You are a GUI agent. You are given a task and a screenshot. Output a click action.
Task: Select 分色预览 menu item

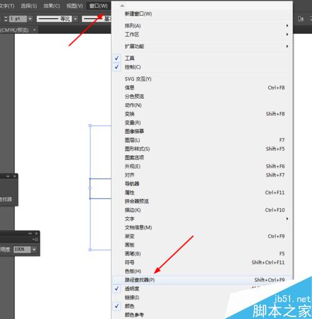tap(202, 96)
